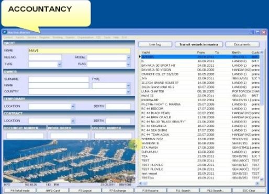Click the CONTRACT berth field
Screen dimensions: 269x194
(x=118, y=121)
